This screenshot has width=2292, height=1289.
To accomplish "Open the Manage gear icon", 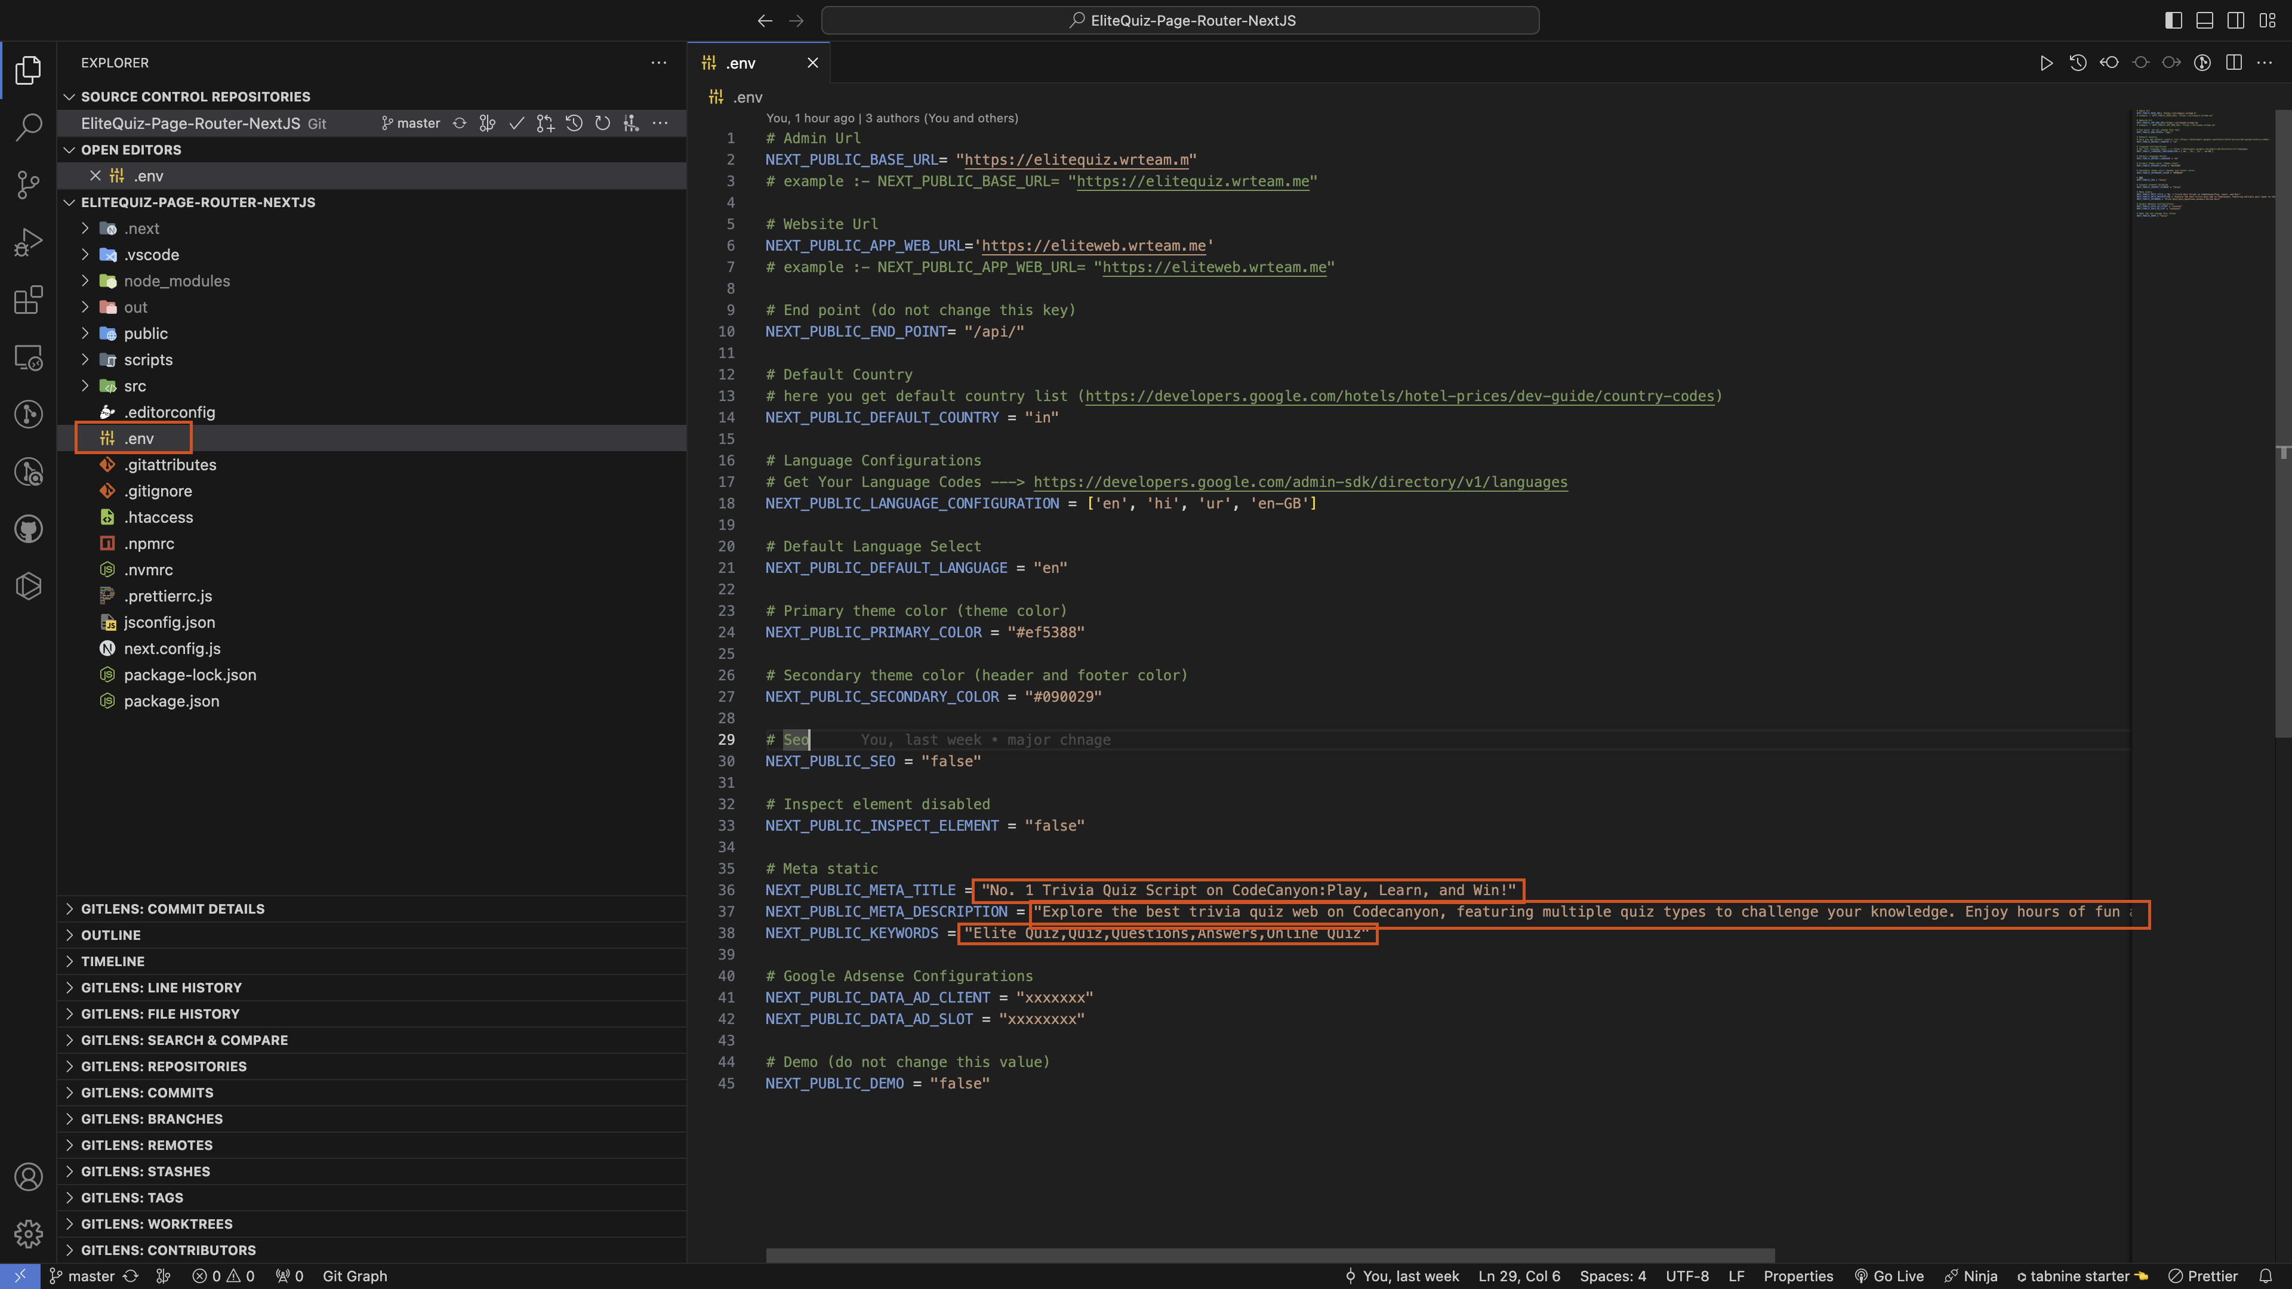I will 29,1234.
